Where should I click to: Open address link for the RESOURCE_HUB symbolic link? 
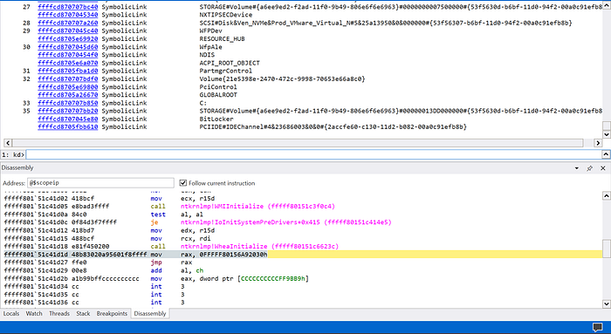(x=68, y=39)
